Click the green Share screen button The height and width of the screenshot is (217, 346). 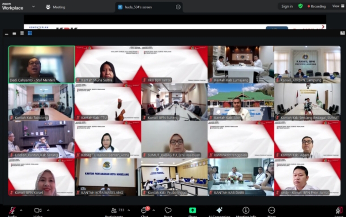coord(192,210)
